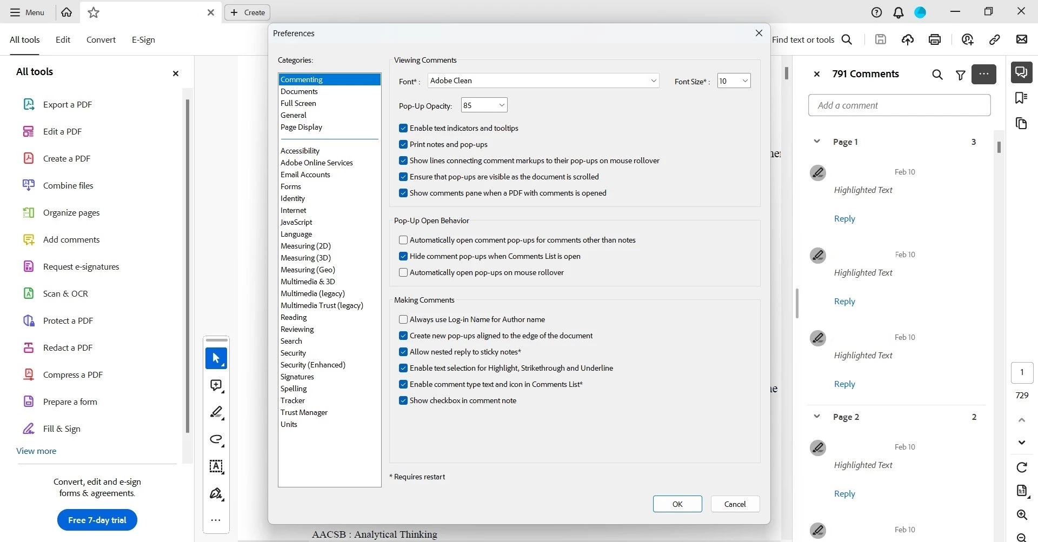Click the Export a PDF tool
The width and height of the screenshot is (1038, 542).
pos(57,104)
